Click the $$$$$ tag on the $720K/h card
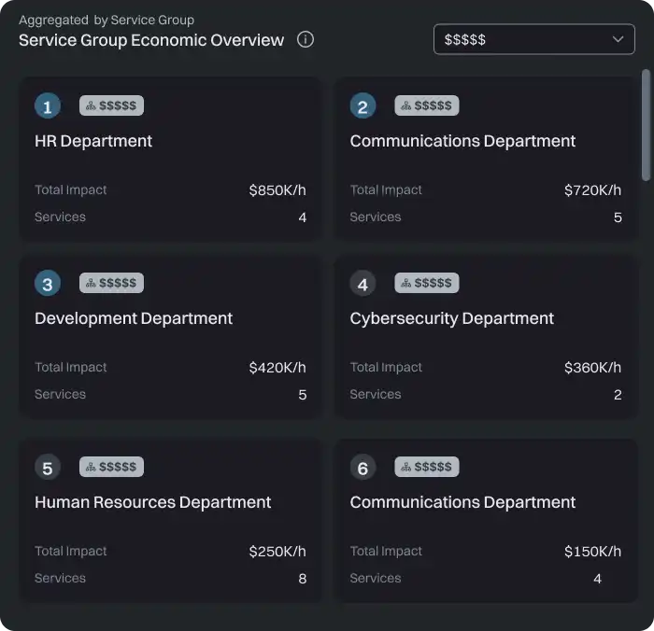The image size is (654, 631). click(427, 105)
